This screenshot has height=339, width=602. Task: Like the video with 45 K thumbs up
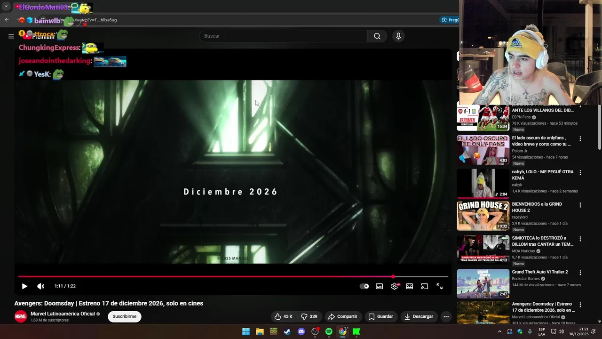point(284,316)
